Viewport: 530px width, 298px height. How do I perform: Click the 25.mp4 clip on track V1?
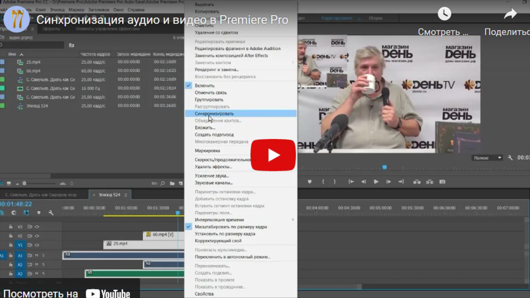click(144, 244)
